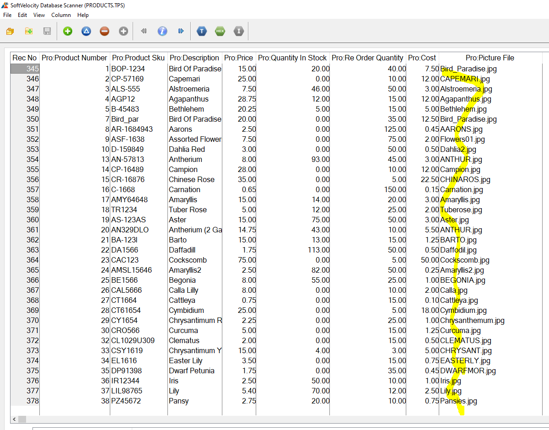Click the Pro:Price column header
549x430 pixels.
click(x=238, y=58)
